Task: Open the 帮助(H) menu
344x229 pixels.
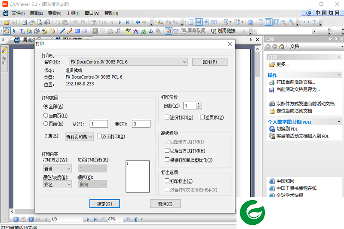Action: tap(111, 13)
